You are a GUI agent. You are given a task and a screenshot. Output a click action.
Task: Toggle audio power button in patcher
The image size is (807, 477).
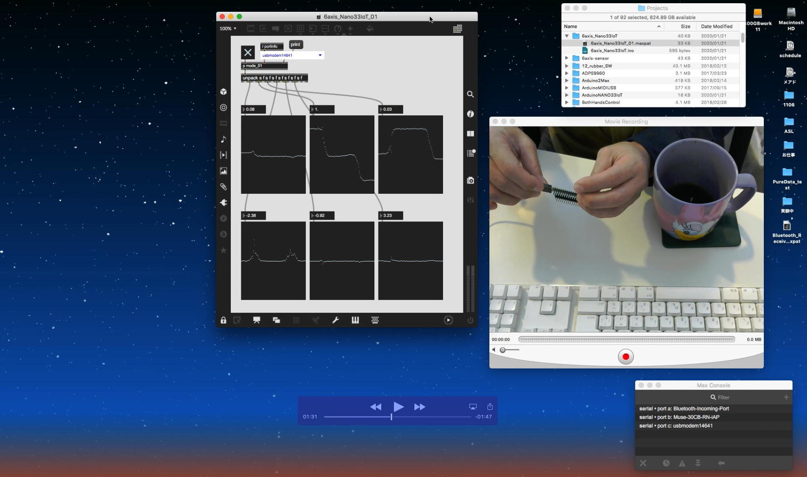point(470,320)
